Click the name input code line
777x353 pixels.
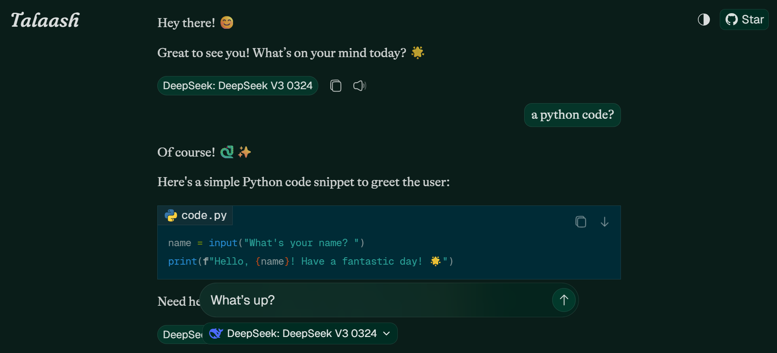click(x=266, y=243)
